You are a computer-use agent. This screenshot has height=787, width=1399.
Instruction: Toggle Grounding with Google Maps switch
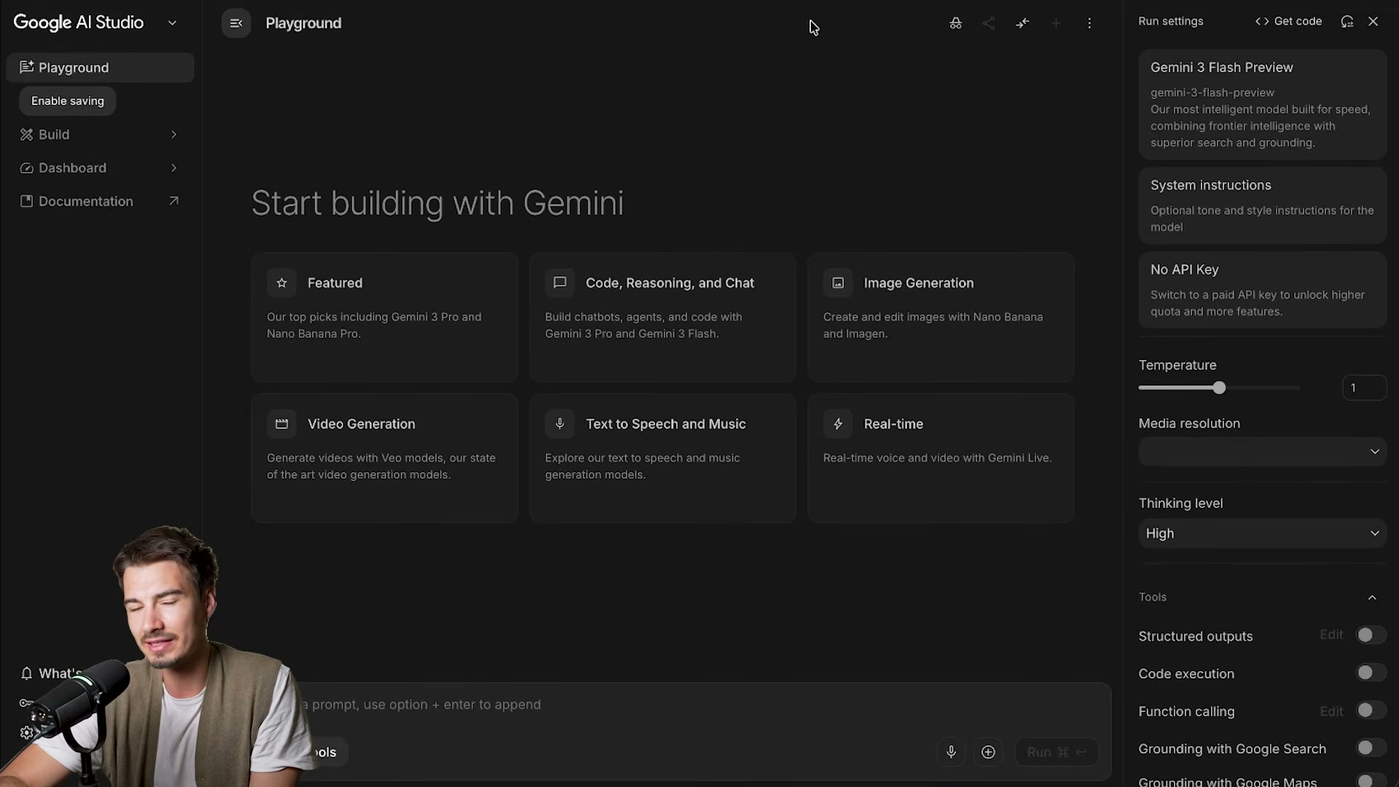tap(1371, 781)
